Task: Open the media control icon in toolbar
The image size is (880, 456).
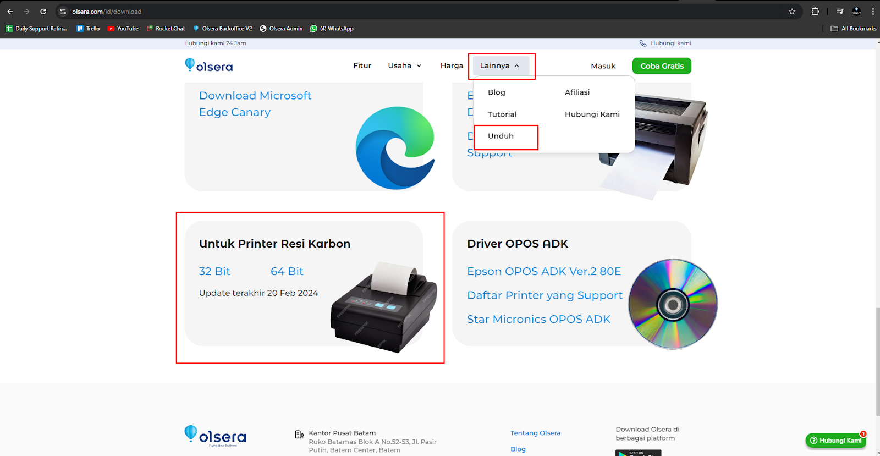Action: point(840,12)
